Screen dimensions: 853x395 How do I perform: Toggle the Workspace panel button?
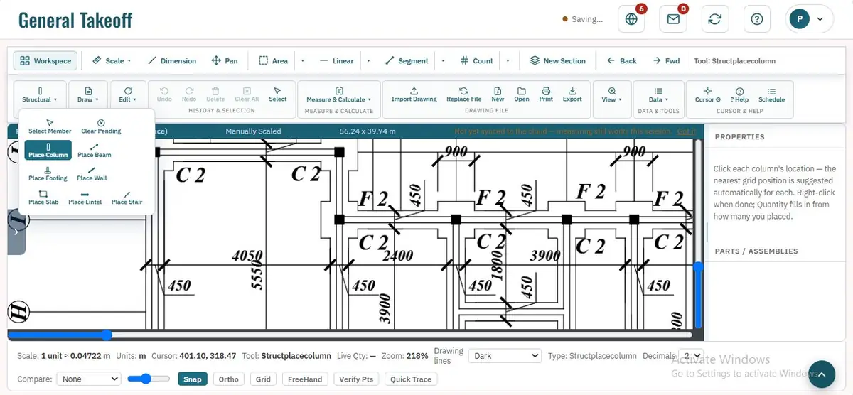[45, 61]
